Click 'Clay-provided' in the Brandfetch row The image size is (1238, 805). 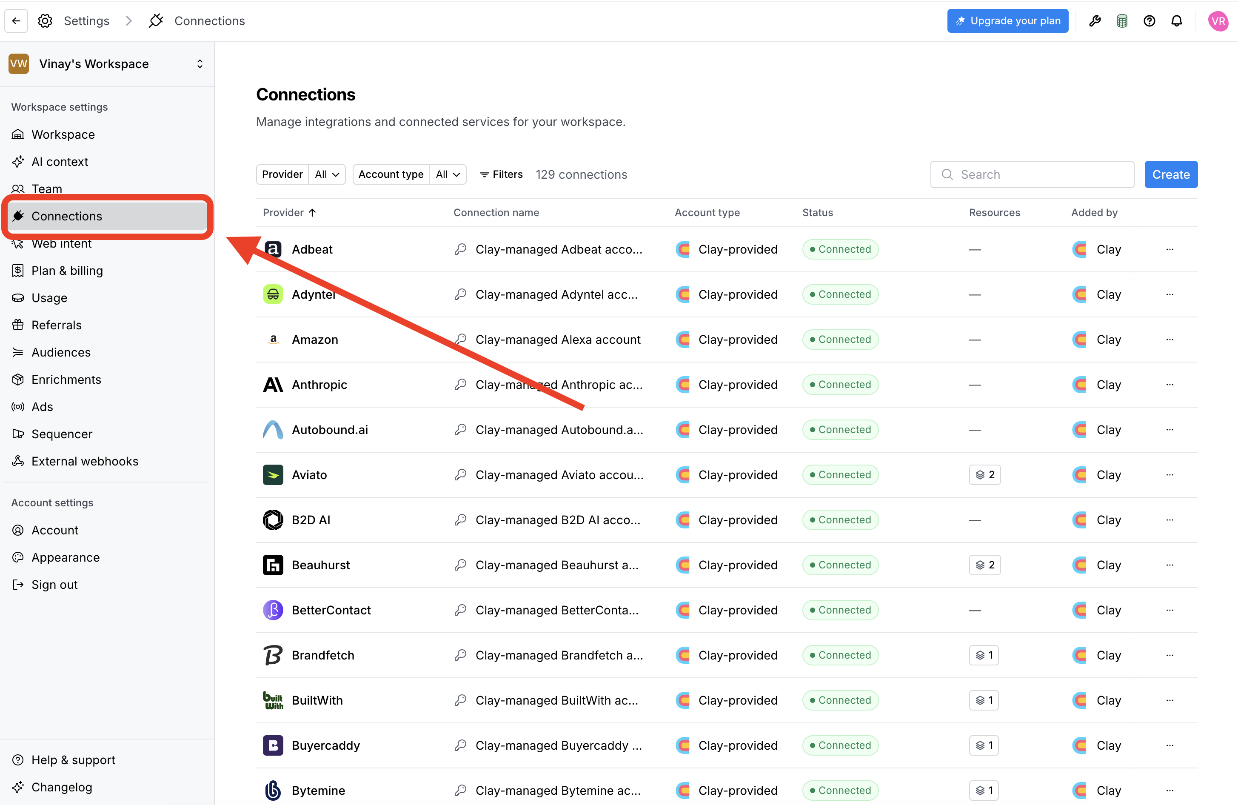coord(738,655)
